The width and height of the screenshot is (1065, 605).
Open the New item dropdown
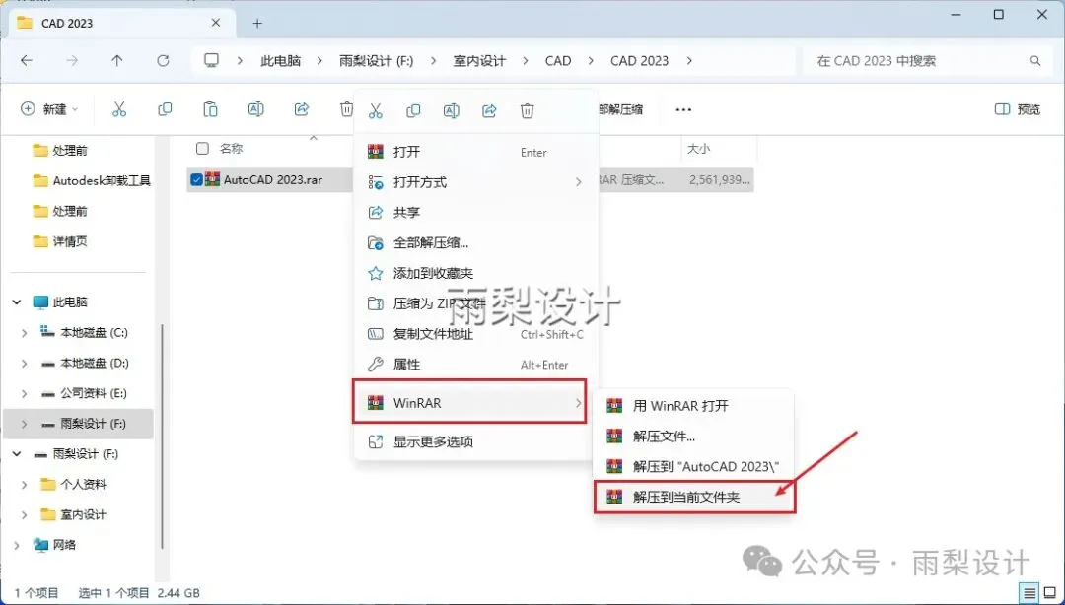tap(49, 109)
